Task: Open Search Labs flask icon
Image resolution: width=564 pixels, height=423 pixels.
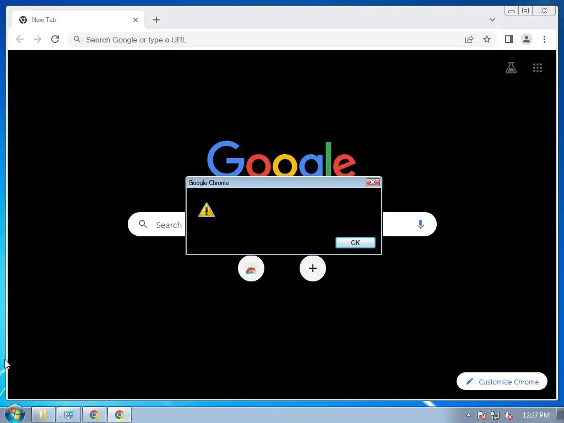Action: pos(511,68)
